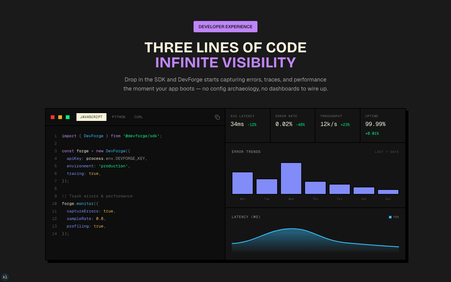
Task: Click the yellow window dot
Action: 60,117
